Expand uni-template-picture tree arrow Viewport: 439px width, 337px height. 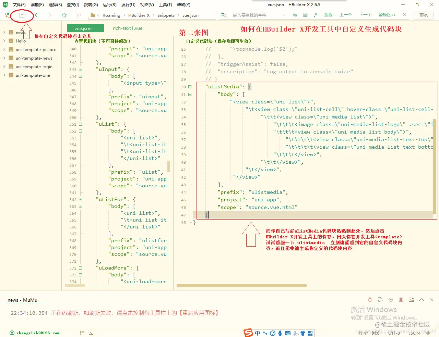pyautogui.click(x=4, y=49)
